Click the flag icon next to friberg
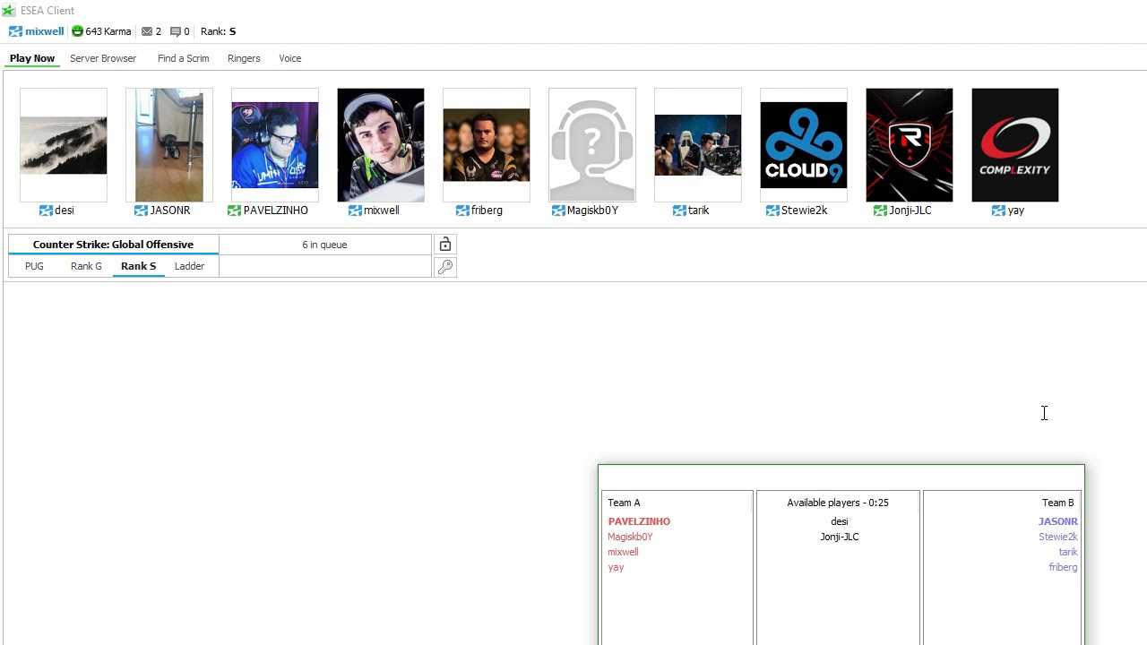Screen dimensions: 1147x645 tap(462, 211)
